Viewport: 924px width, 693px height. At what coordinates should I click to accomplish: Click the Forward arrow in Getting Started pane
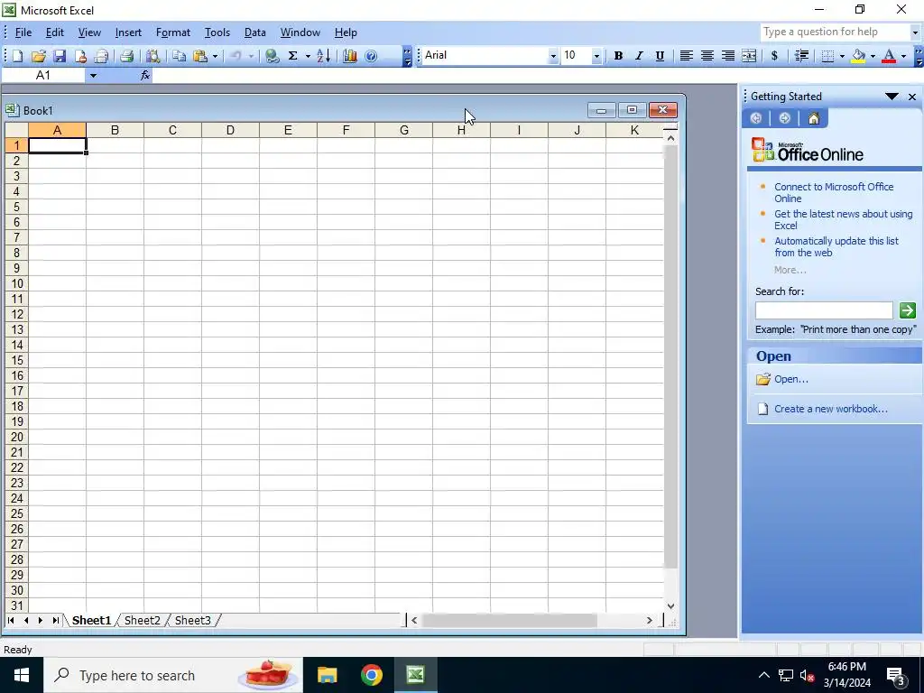(784, 118)
